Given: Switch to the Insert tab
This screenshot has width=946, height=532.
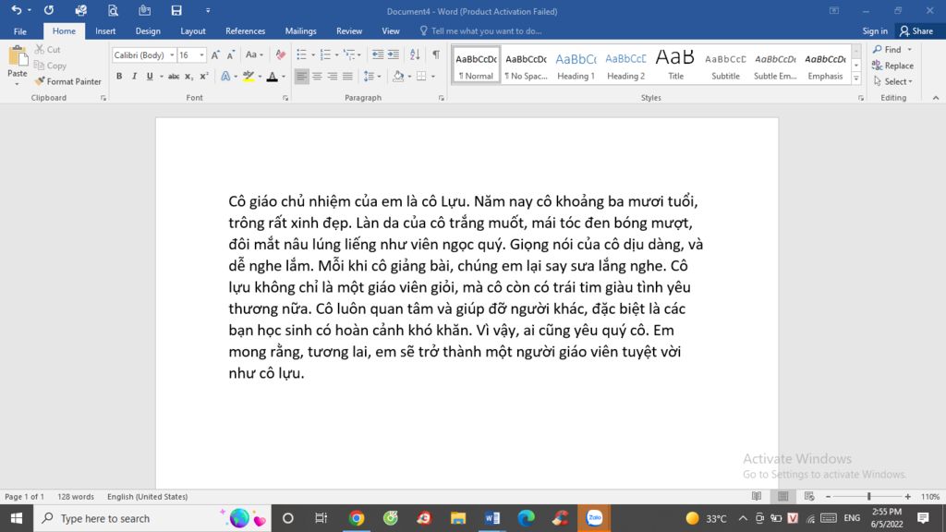Looking at the screenshot, I should [105, 31].
